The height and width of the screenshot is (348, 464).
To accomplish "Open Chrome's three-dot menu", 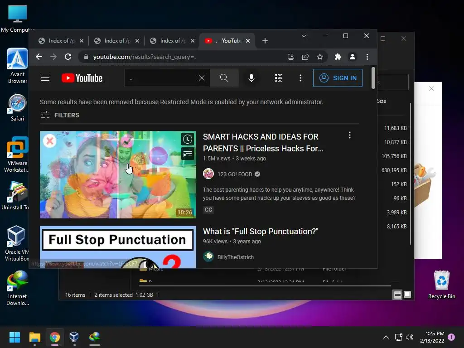I will pyautogui.click(x=367, y=57).
